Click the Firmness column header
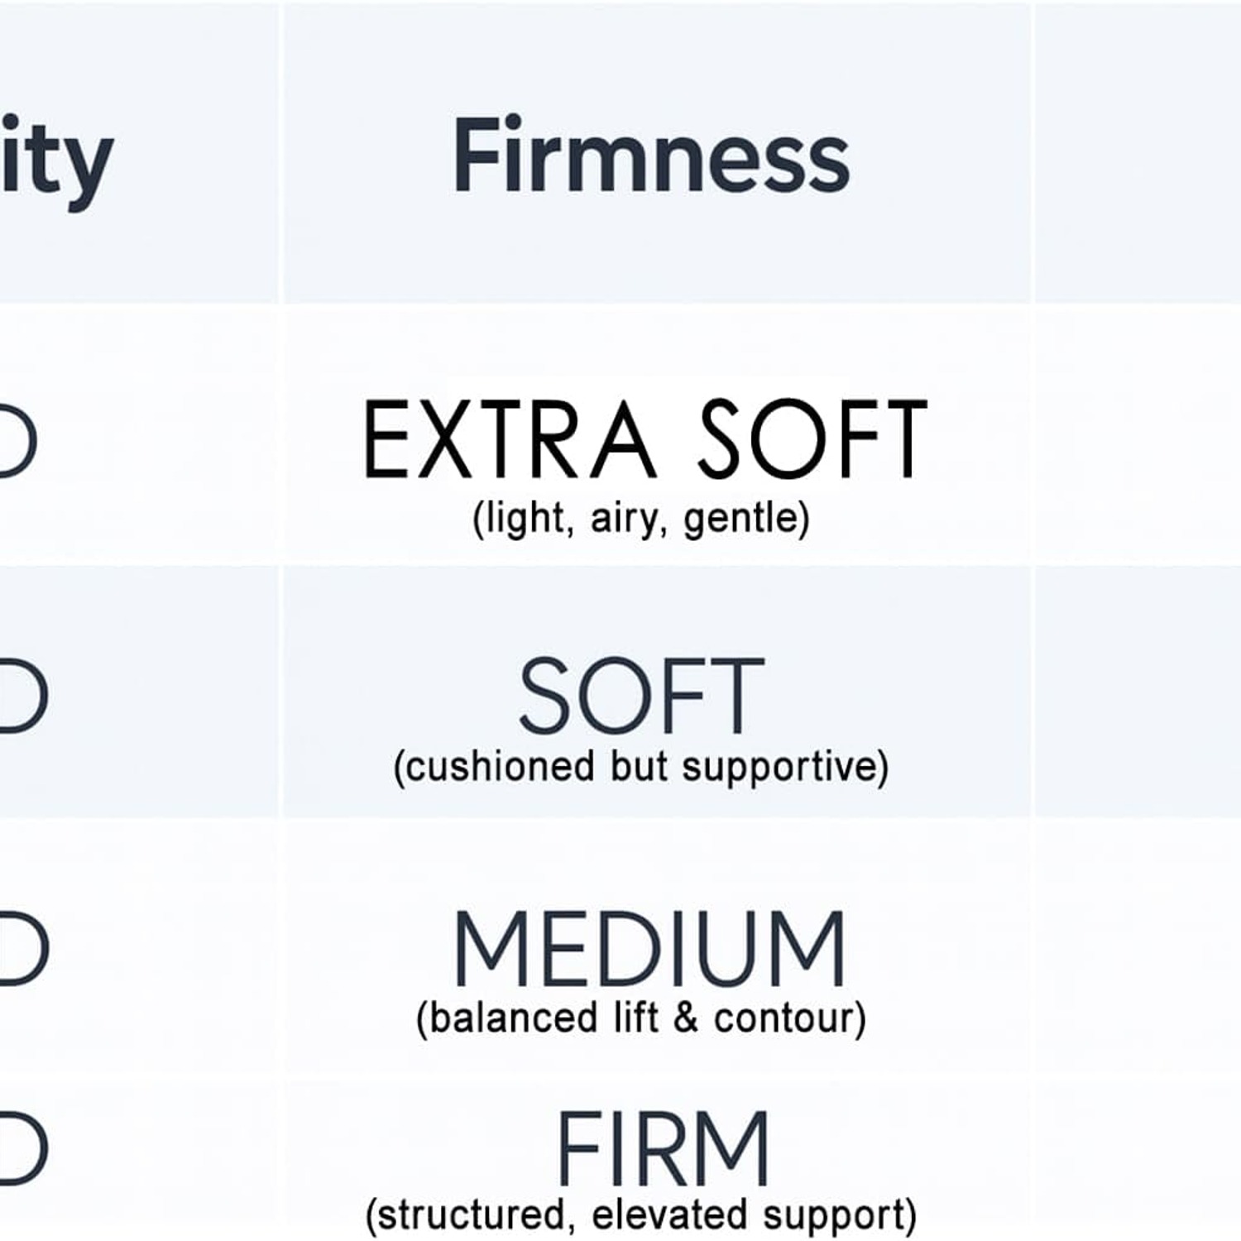The height and width of the screenshot is (1241, 1241). point(651,155)
